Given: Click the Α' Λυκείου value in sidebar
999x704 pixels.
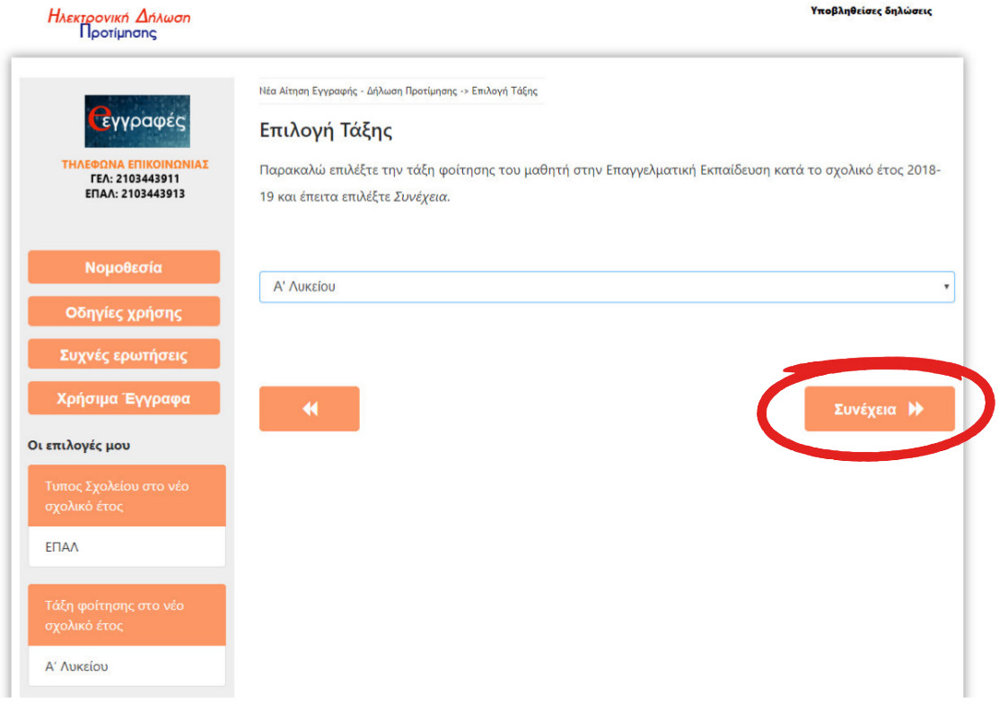Looking at the screenshot, I should 77,666.
